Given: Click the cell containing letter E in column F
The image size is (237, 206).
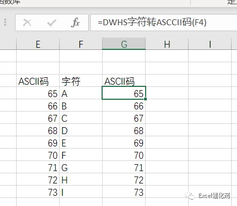Looking at the screenshot, I should [x=81, y=142].
